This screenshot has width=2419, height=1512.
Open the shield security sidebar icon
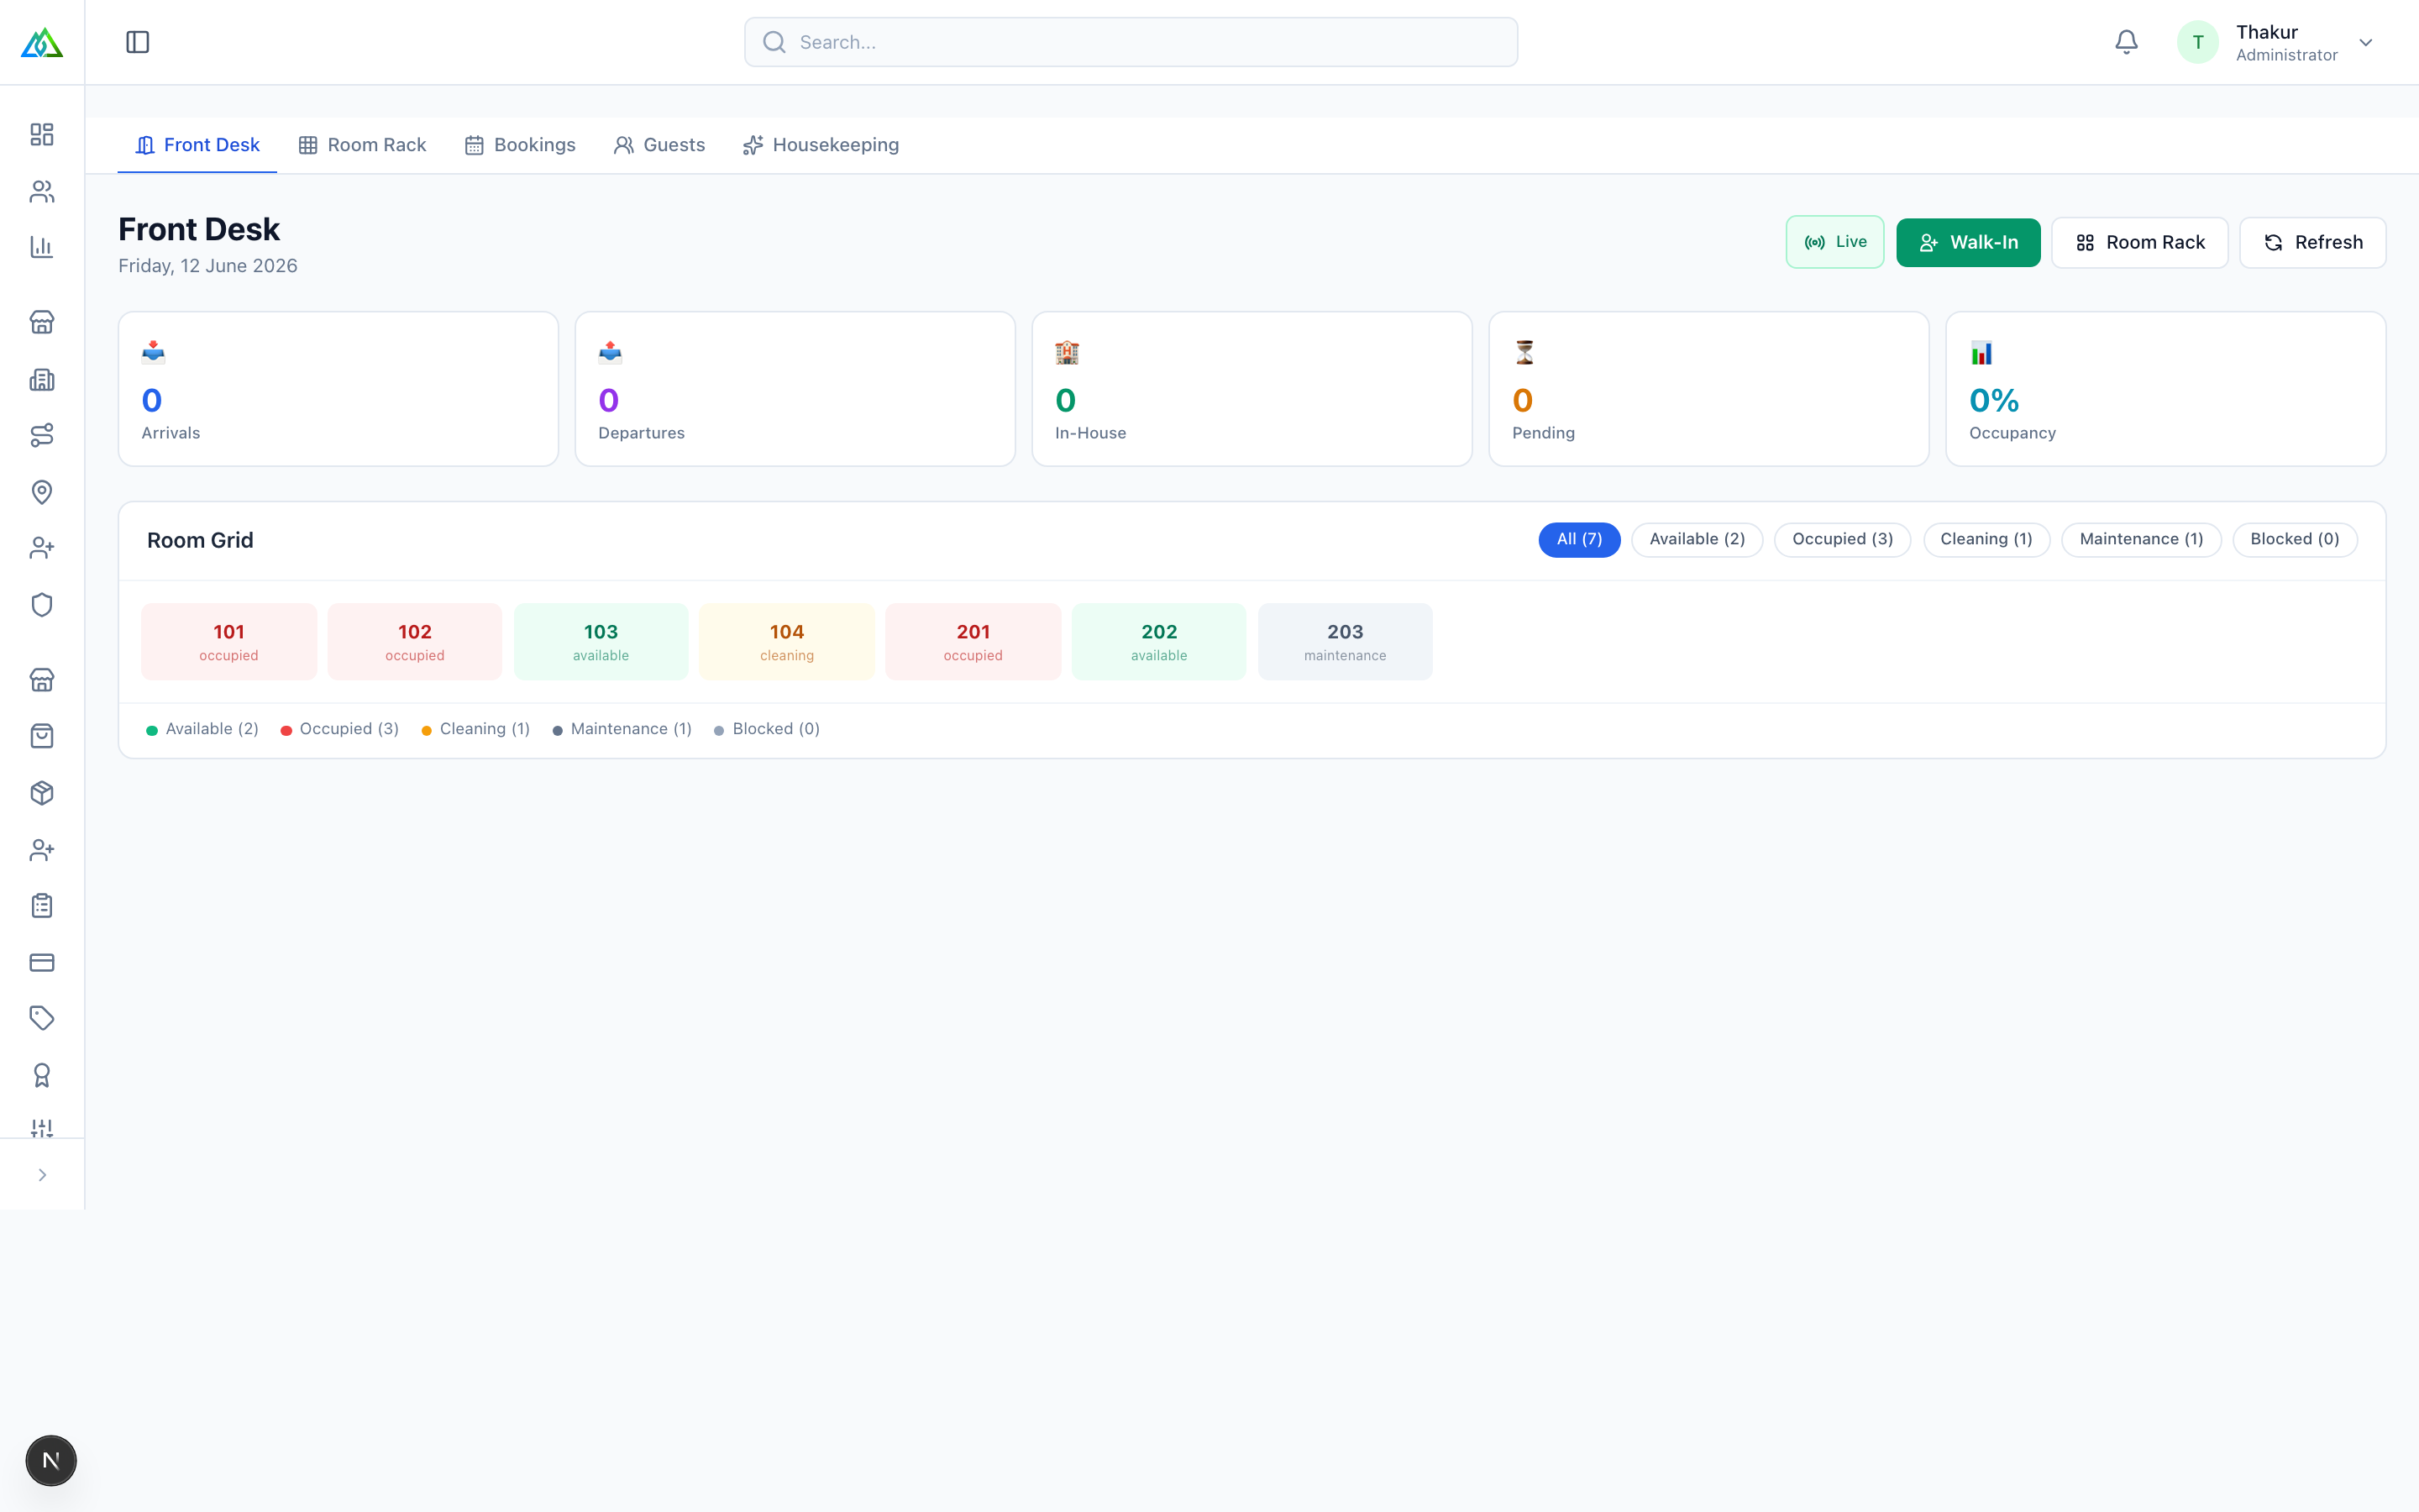(x=42, y=605)
